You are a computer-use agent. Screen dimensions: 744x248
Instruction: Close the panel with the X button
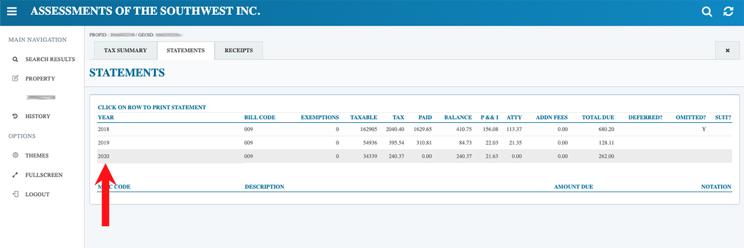coord(727,51)
